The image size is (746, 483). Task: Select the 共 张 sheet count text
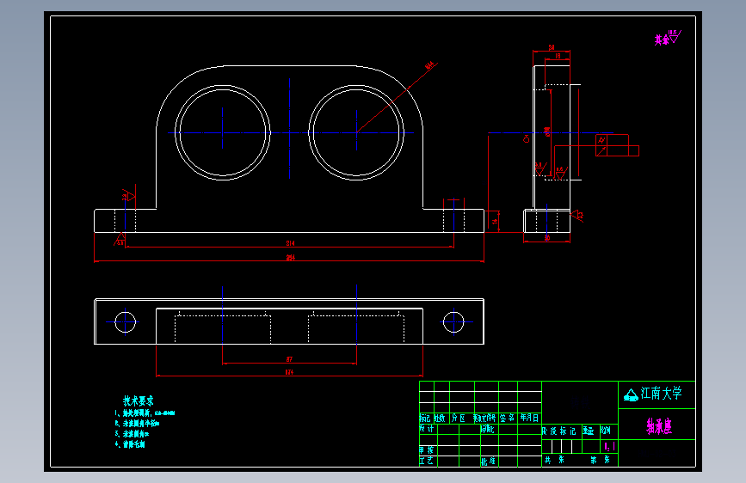tap(554, 460)
